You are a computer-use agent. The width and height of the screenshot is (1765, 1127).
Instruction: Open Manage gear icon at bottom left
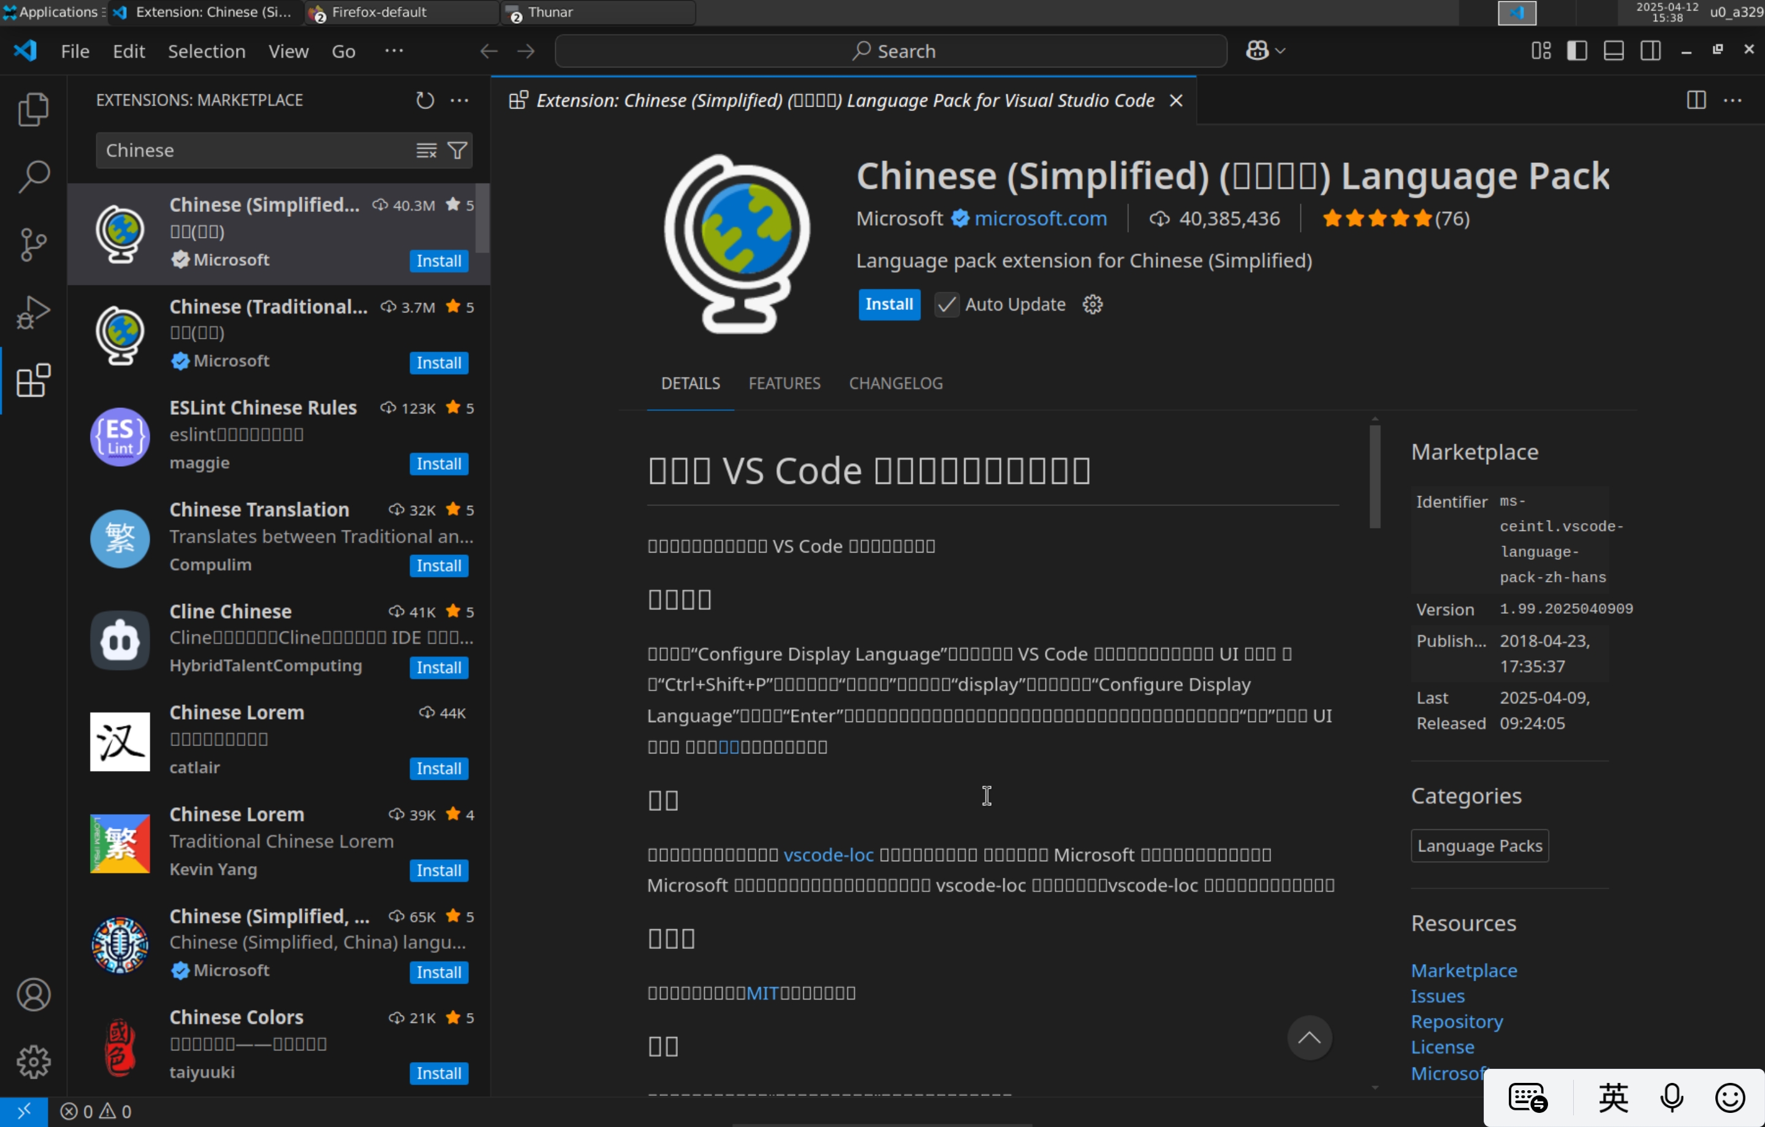(33, 1062)
